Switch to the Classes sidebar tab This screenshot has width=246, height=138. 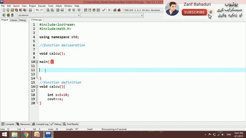click(x=14, y=20)
